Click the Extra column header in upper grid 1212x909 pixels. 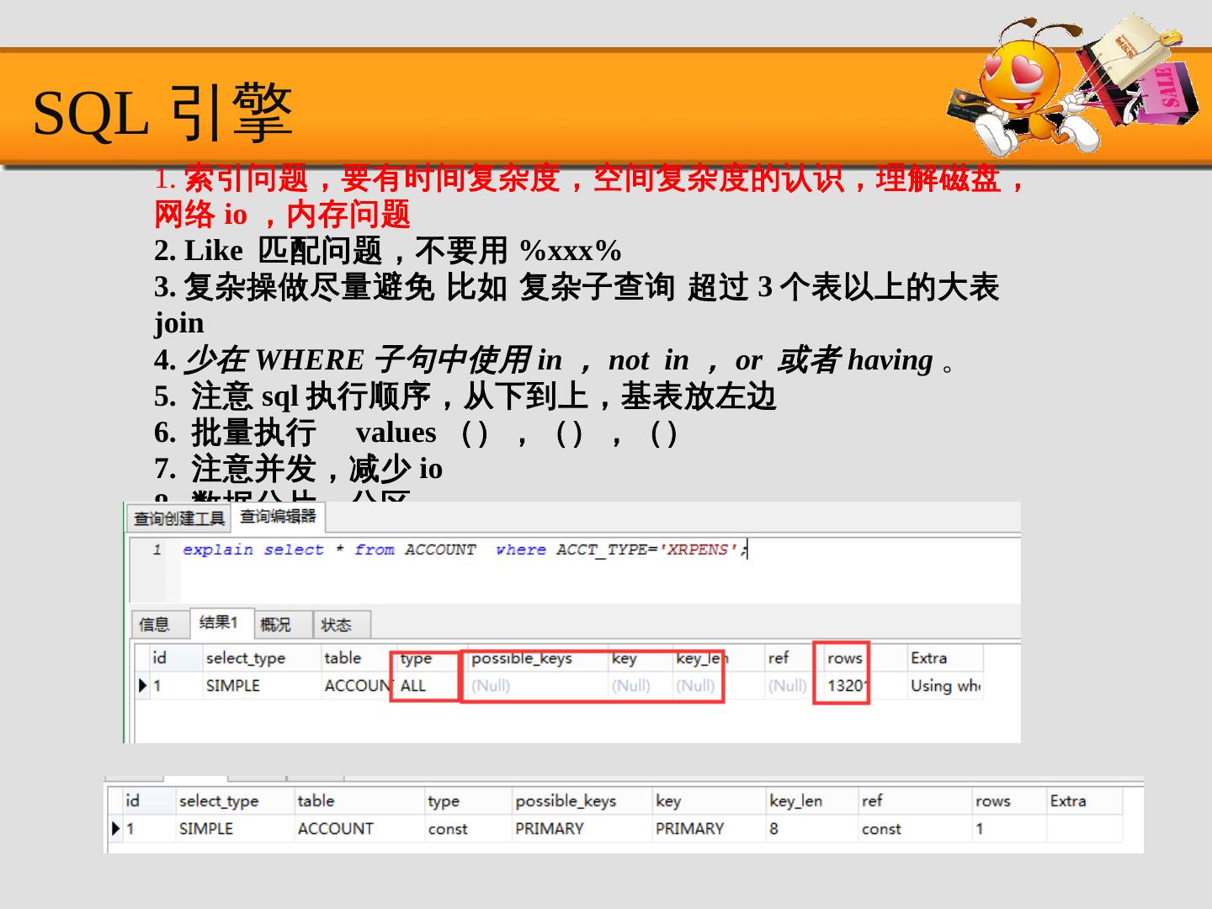coord(928,658)
